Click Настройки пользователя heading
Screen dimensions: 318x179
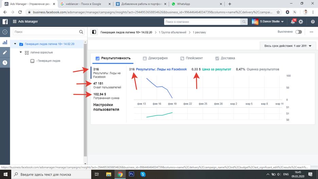(x=106, y=107)
